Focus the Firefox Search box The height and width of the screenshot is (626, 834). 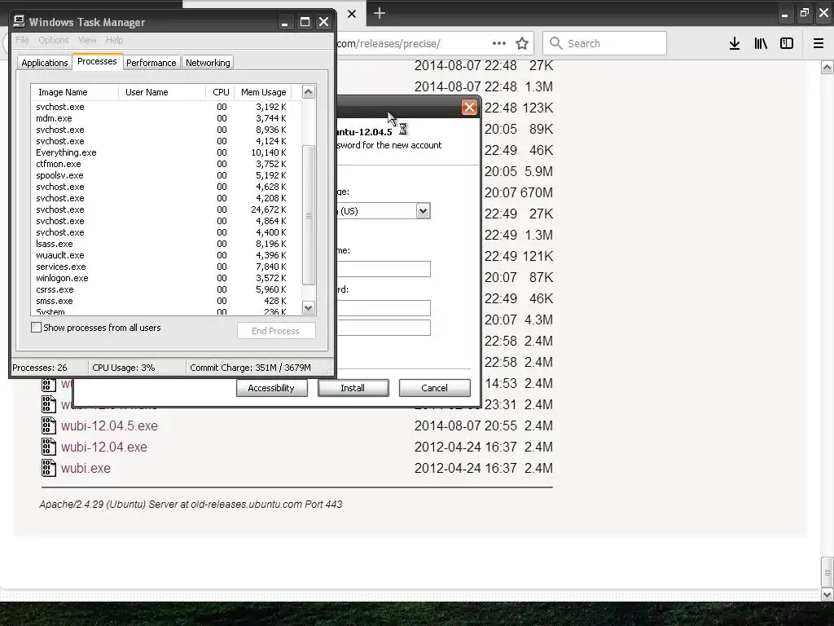point(605,43)
